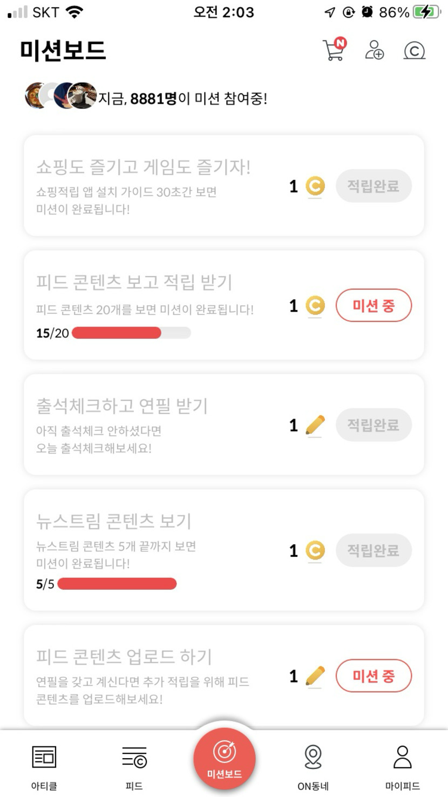Open the shopping cart icon

pyautogui.click(x=334, y=50)
